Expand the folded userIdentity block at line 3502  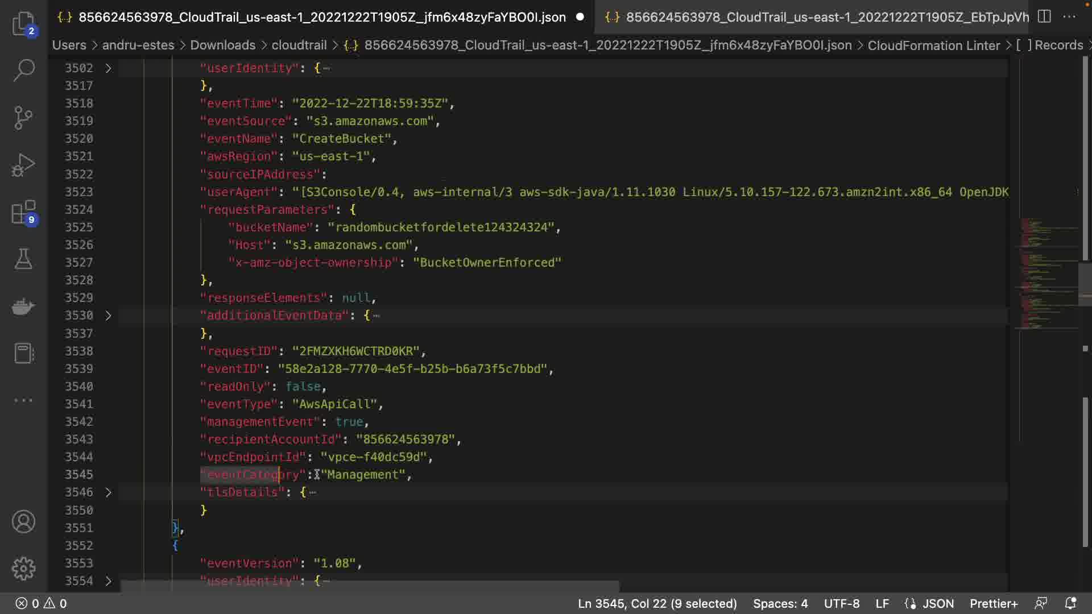pyautogui.click(x=108, y=68)
